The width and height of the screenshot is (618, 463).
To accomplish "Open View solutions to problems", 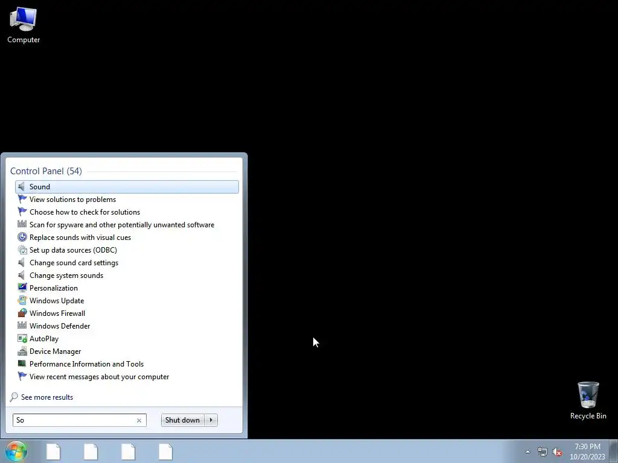I will [127, 200].
